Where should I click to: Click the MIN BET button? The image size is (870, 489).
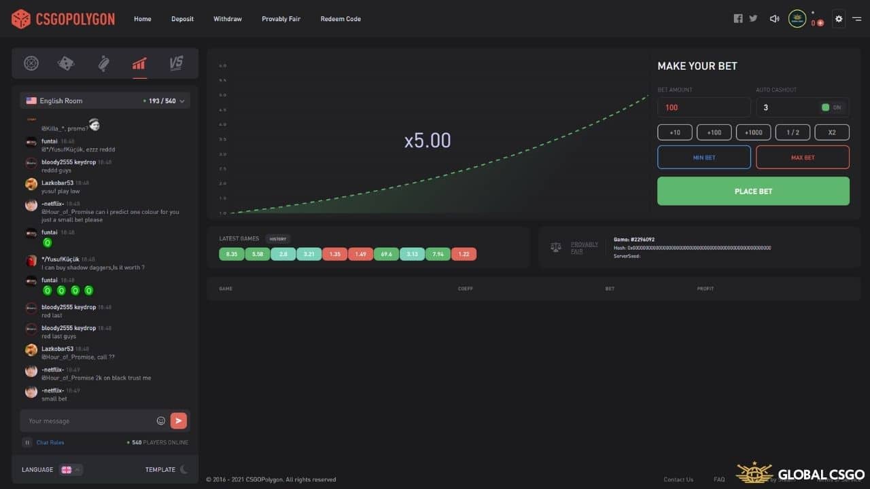point(704,158)
